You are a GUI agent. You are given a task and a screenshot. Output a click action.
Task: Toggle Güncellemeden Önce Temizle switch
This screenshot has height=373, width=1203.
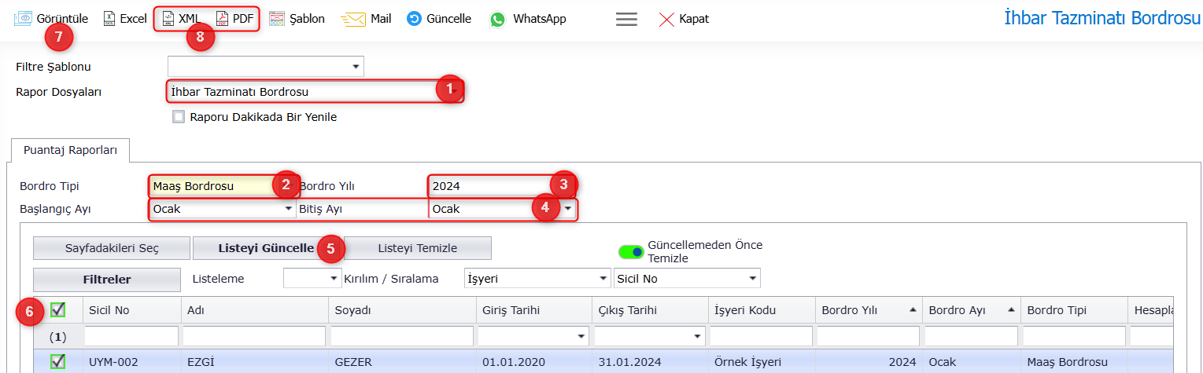(631, 251)
